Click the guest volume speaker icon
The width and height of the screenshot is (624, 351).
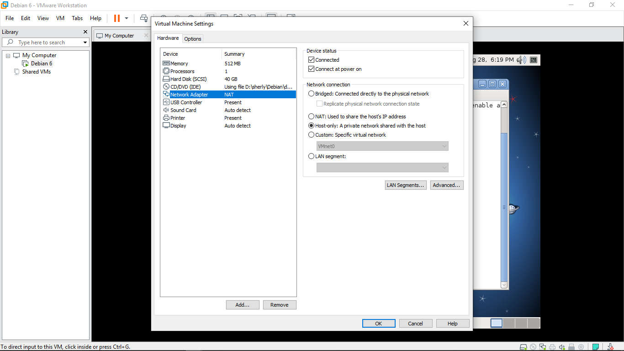pos(522,59)
